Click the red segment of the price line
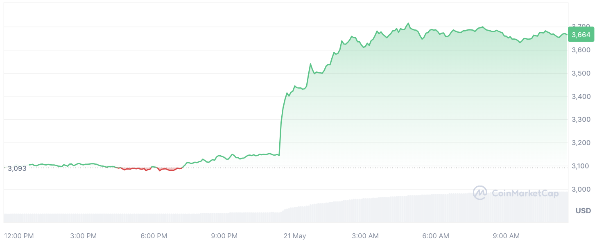 tap(164, 169)
